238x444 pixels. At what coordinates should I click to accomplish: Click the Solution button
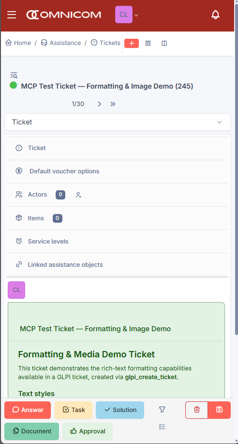click(x=120, y=410)
